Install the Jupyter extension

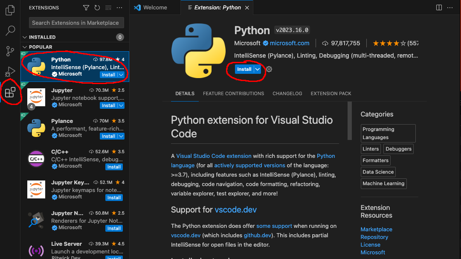tap(108, 105)
